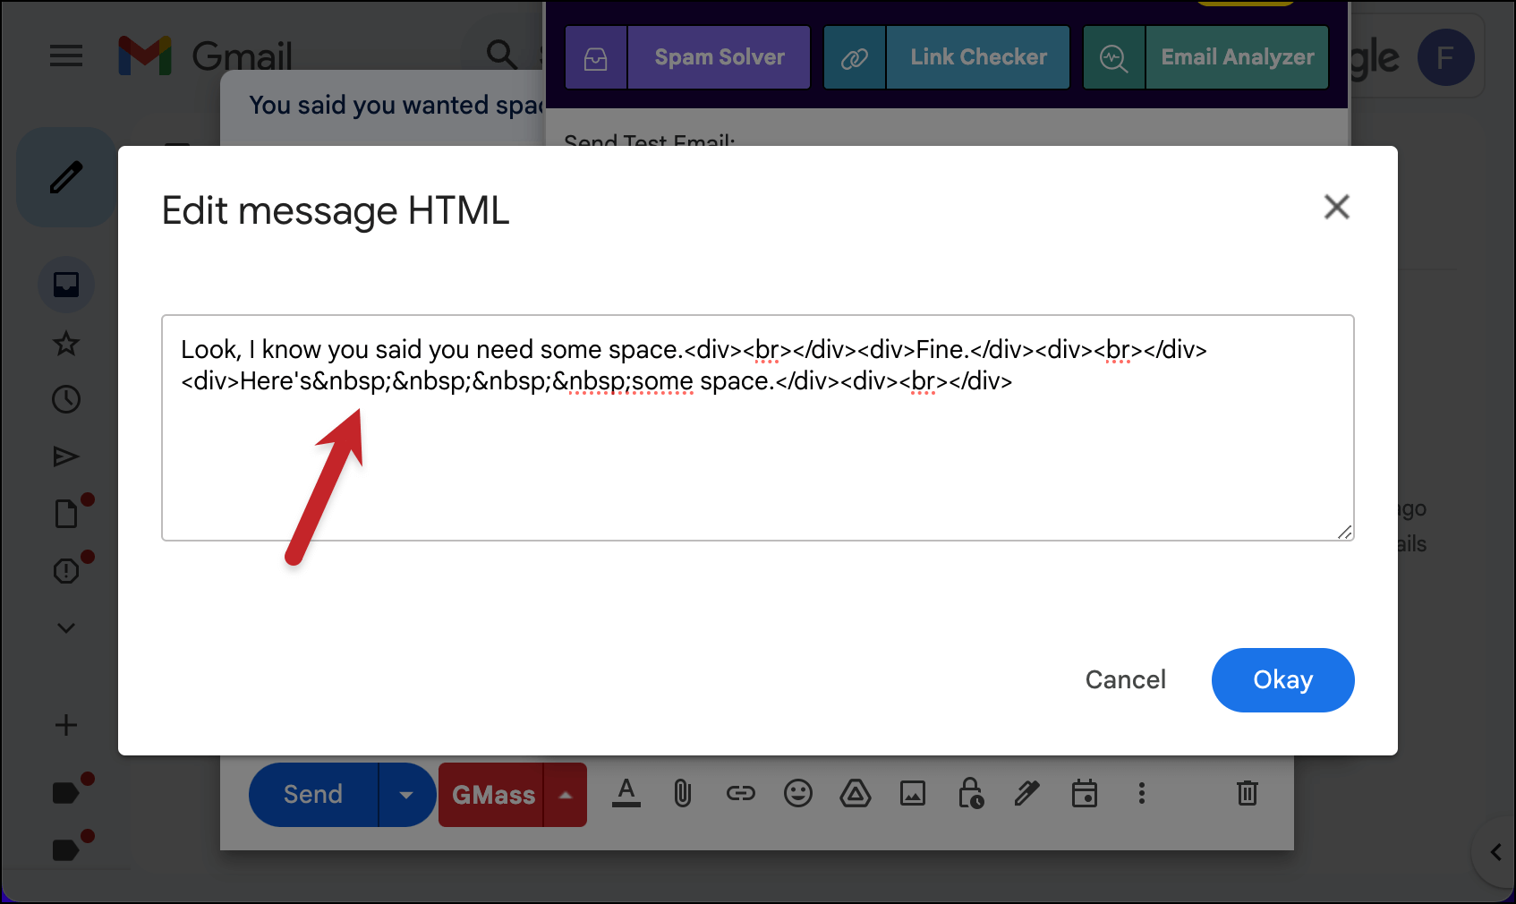
Task: Click the plus icon to create label
Action: [66, 725]
